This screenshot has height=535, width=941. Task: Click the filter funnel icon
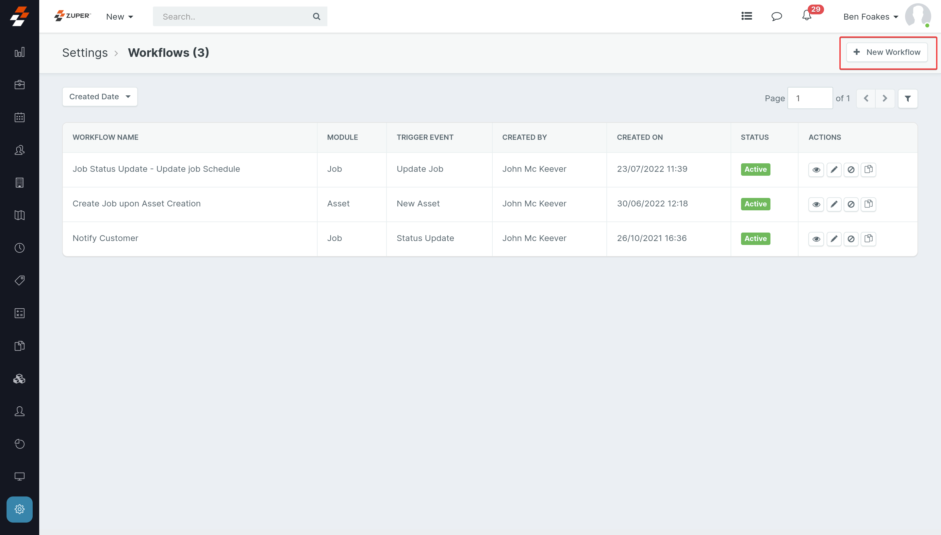coord(908,99)
